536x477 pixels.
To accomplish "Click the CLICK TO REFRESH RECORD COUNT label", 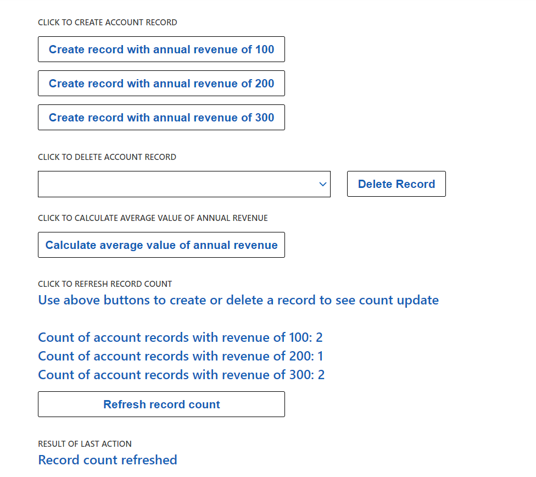I will coord(105,284).
